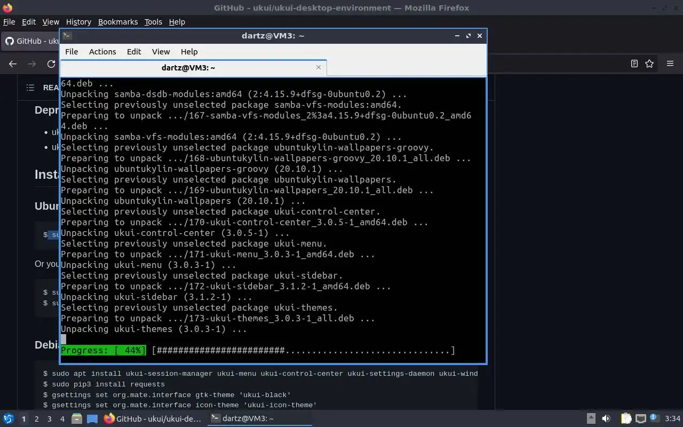Switch to workspace 2 in the panel
Image resolution: width=683 pixels, height=427 pixels.
coord(36,419)
